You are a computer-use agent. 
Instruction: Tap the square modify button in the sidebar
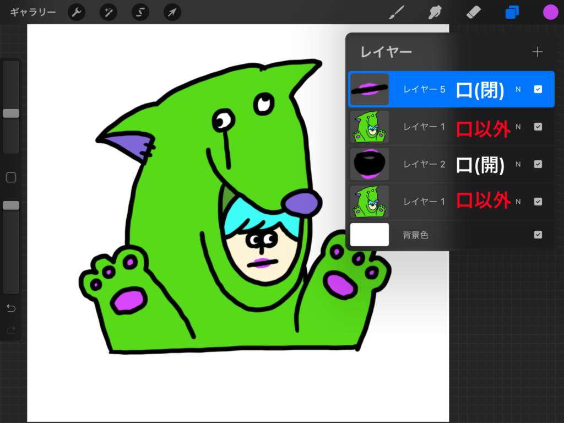(11, 177)
